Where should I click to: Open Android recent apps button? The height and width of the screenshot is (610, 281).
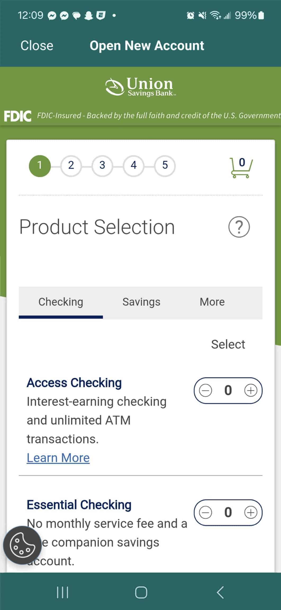[62, 592]
